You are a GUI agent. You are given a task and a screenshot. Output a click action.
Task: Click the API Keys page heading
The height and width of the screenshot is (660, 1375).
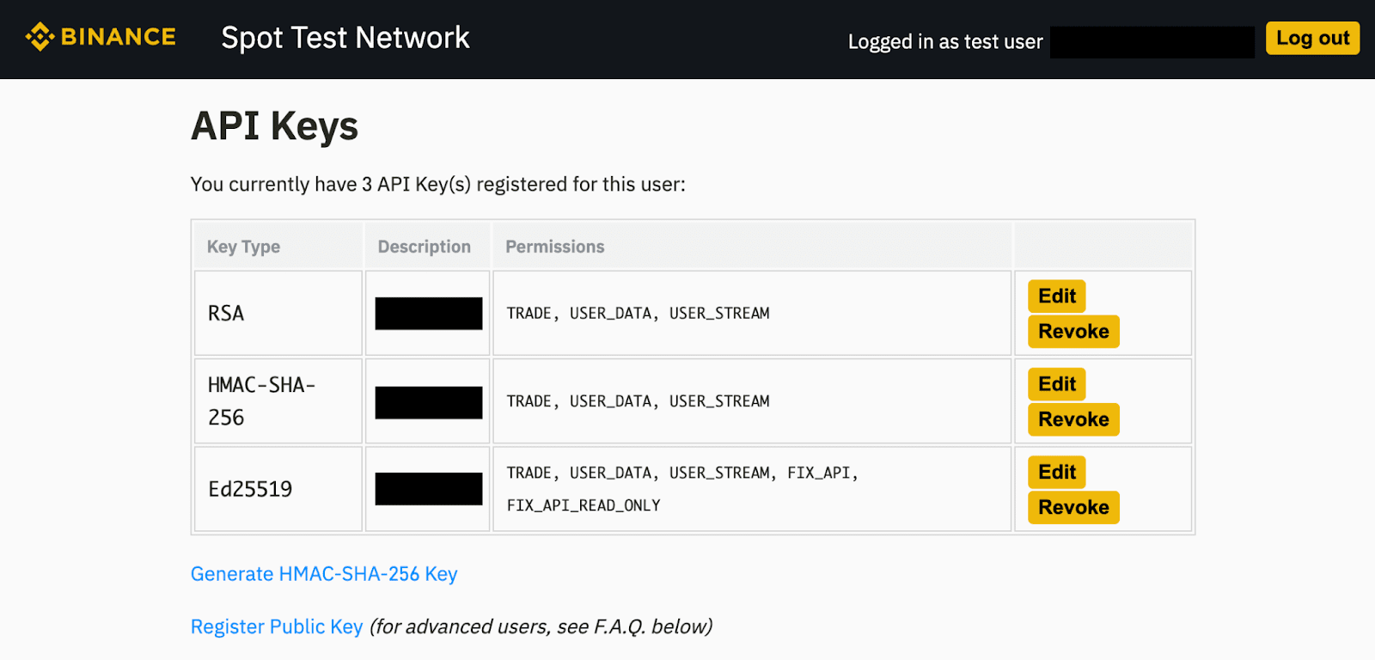point(275,126)
